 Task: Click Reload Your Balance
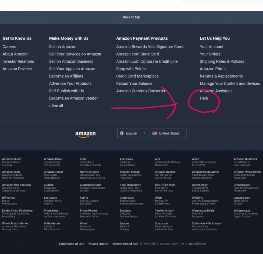[x=134, y=83]
